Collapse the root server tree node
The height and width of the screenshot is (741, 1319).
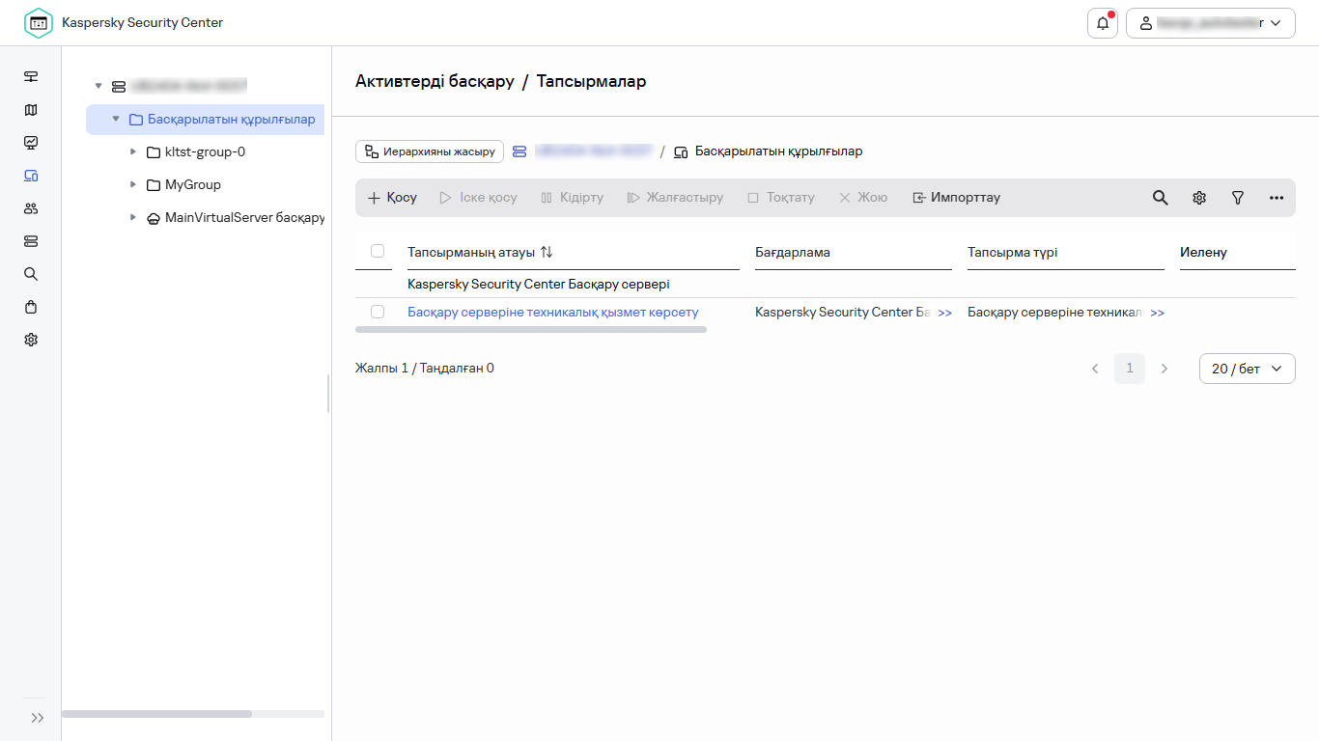tap(98, 86)
